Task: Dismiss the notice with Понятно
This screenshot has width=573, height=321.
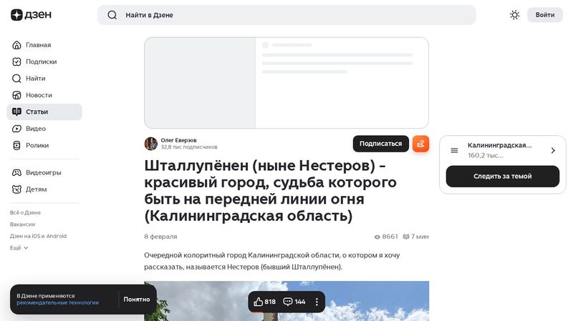Action: (x=136, y=299)
